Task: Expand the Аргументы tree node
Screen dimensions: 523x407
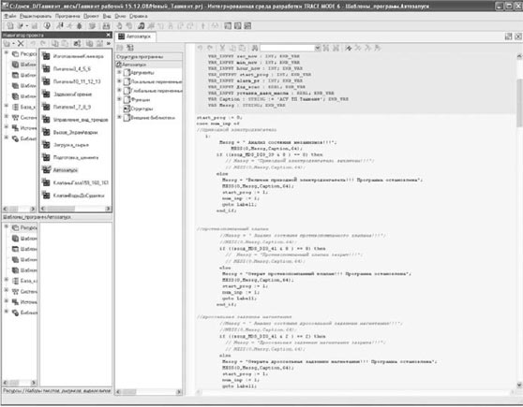Action: pos(119,72)
